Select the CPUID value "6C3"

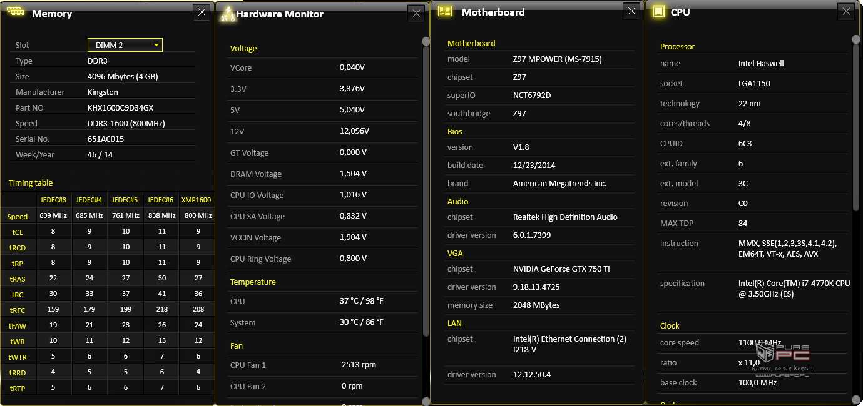[x=745, y=143]
